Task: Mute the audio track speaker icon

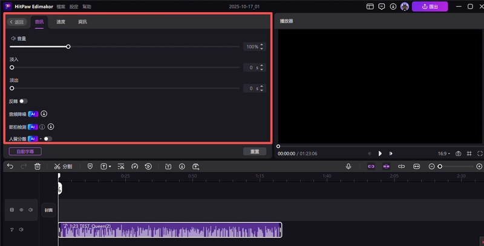Action: pos(21,230)
